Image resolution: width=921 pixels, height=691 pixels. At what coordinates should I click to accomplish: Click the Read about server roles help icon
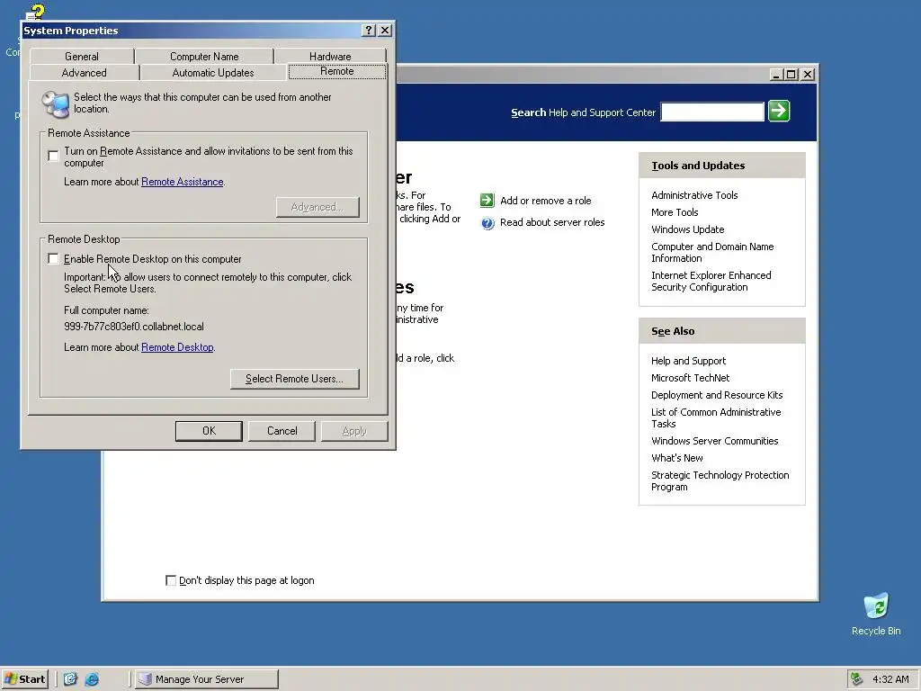[487, 223]
